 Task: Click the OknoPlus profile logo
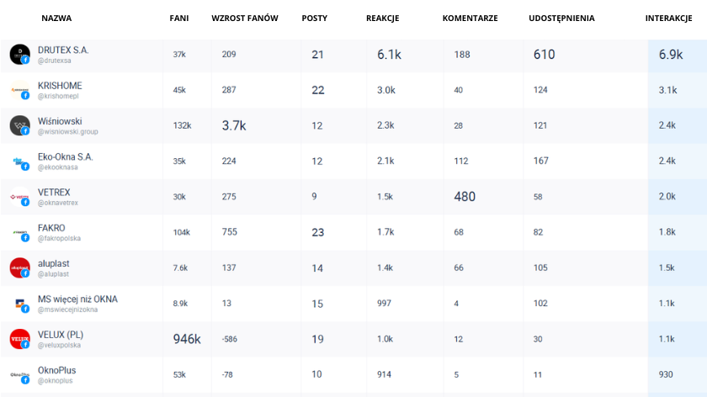click(19, 374)
